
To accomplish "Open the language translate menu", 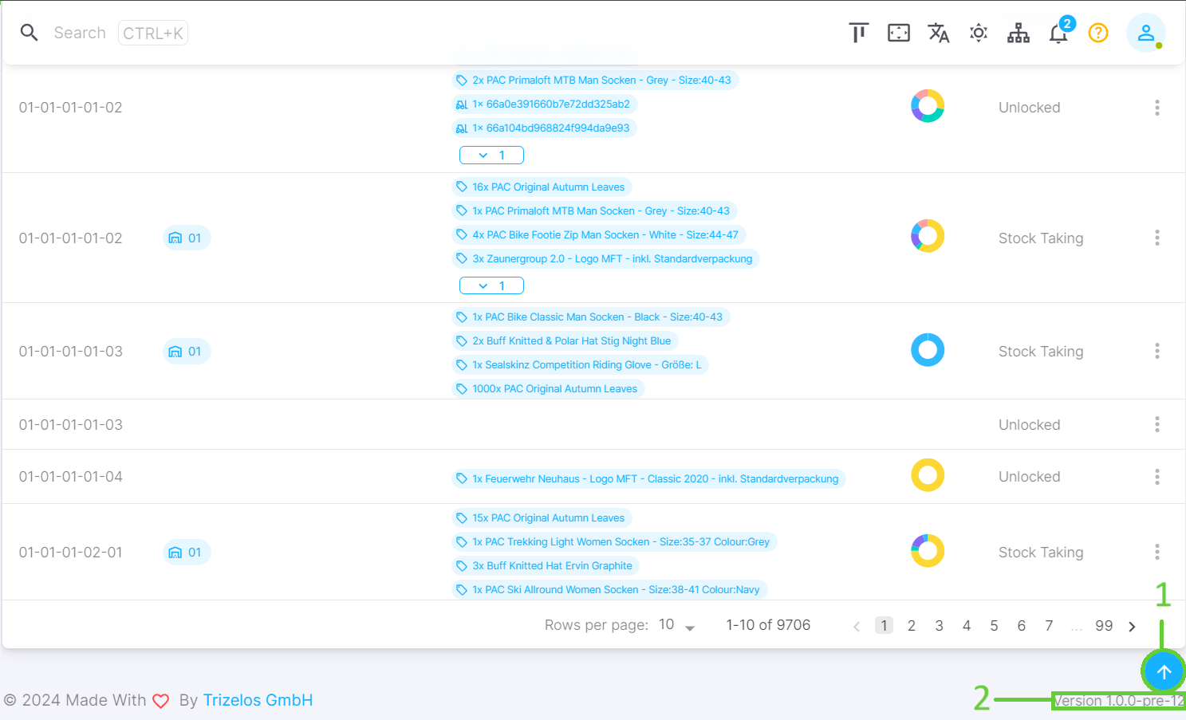I will [939, 33].
